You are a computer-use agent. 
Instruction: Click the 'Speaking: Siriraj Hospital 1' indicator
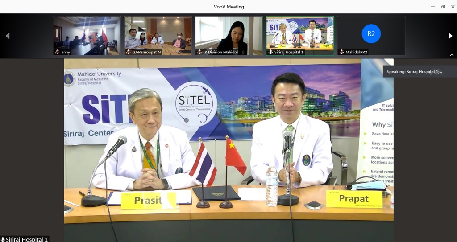tap(420, 71)
